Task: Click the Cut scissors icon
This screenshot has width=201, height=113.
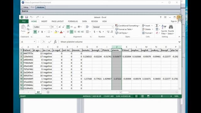Action: 28,26
